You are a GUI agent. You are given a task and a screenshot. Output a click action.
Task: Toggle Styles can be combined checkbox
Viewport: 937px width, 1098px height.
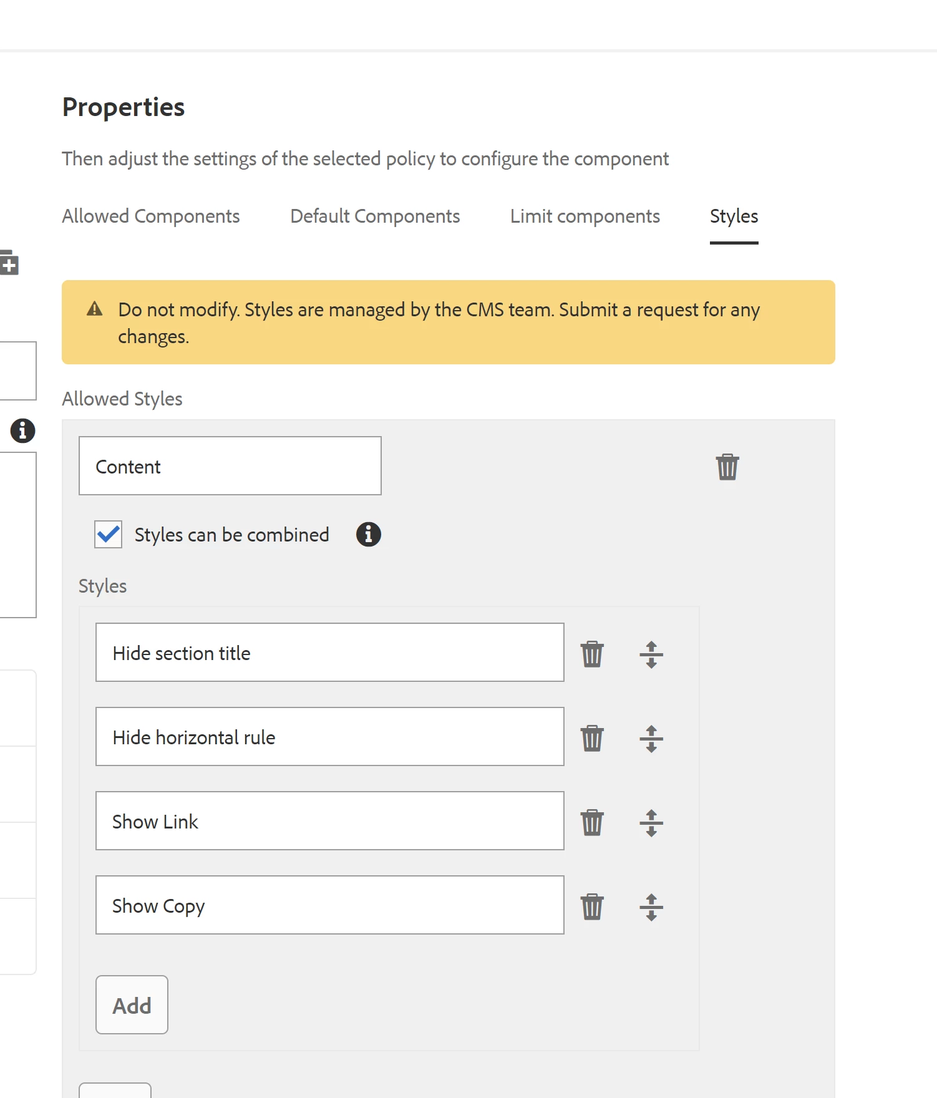[109, 535]
